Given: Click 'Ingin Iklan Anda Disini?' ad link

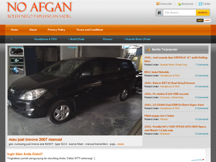Looking at the screenshot, I should point(25,154).
